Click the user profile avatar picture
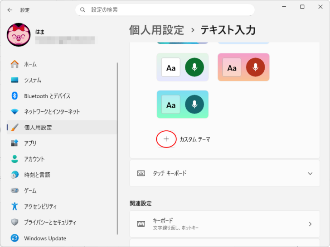330x247 pixels. 19,35
